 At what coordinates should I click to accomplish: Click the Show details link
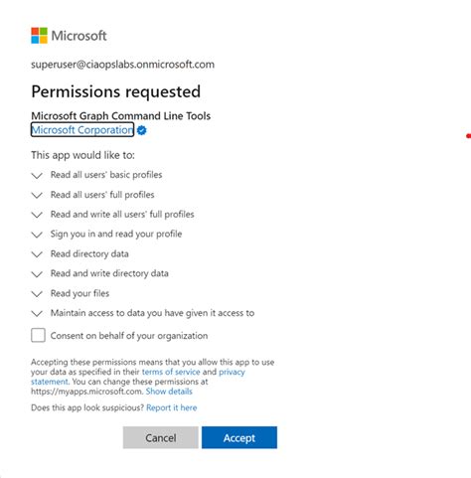coord(169,392)
